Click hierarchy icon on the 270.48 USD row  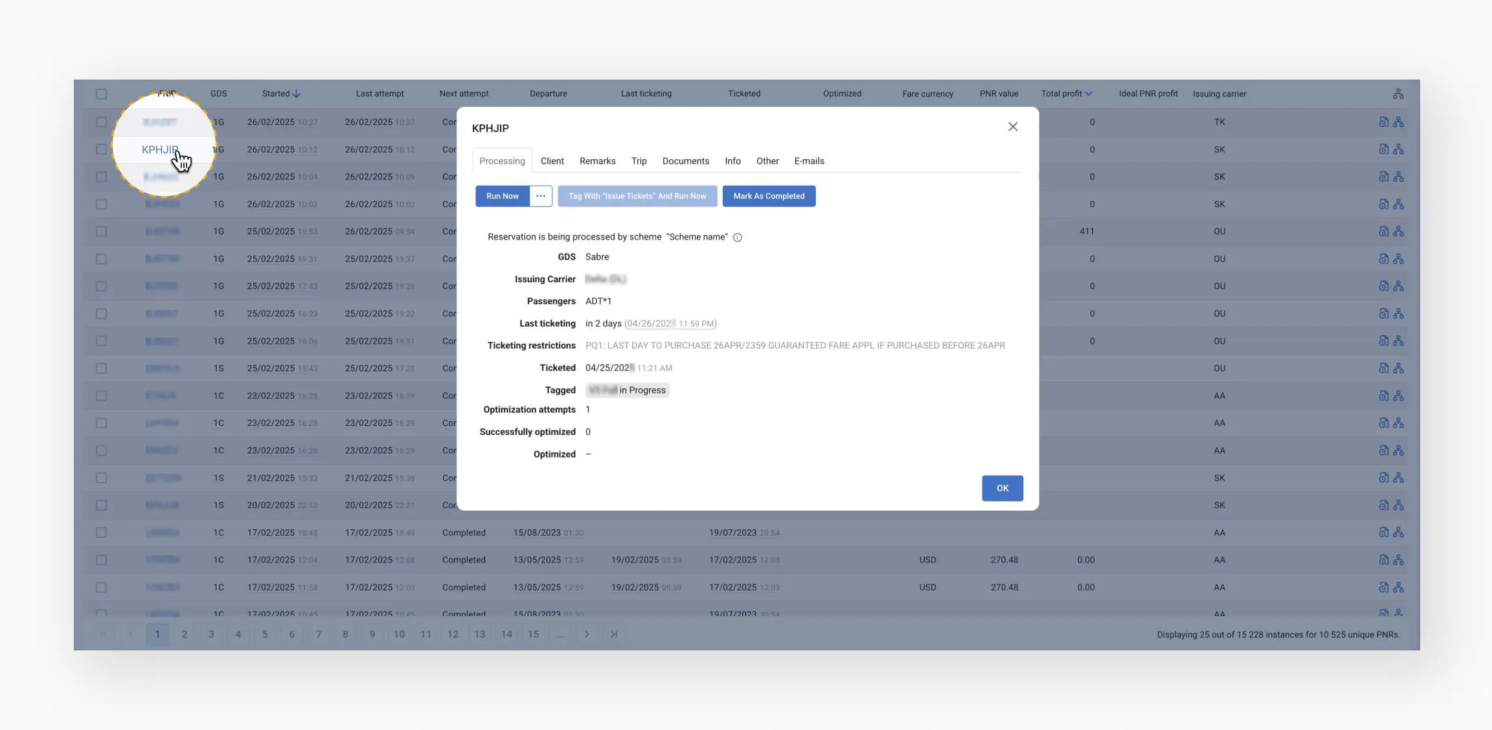click(1399, 560)
